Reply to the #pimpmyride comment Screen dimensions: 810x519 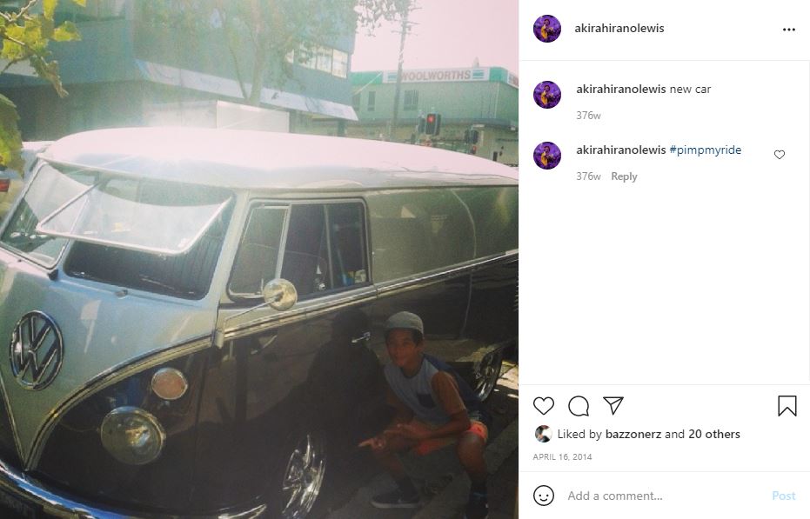click(624, 176)
